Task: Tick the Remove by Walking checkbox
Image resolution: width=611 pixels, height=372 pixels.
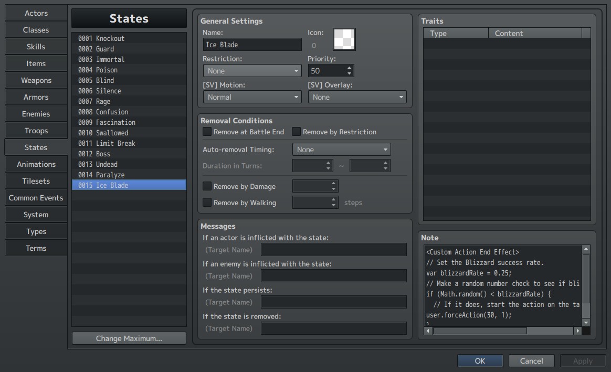Action: tap(207, 203)
